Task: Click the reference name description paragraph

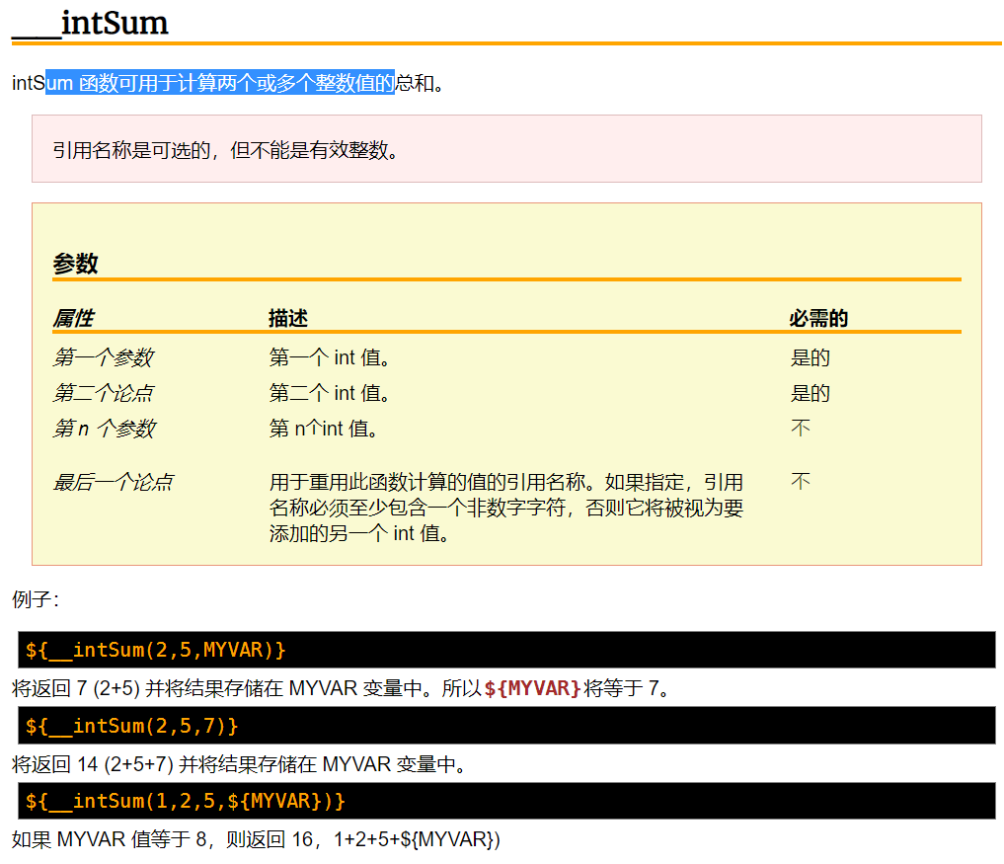Action: [505, 508]
